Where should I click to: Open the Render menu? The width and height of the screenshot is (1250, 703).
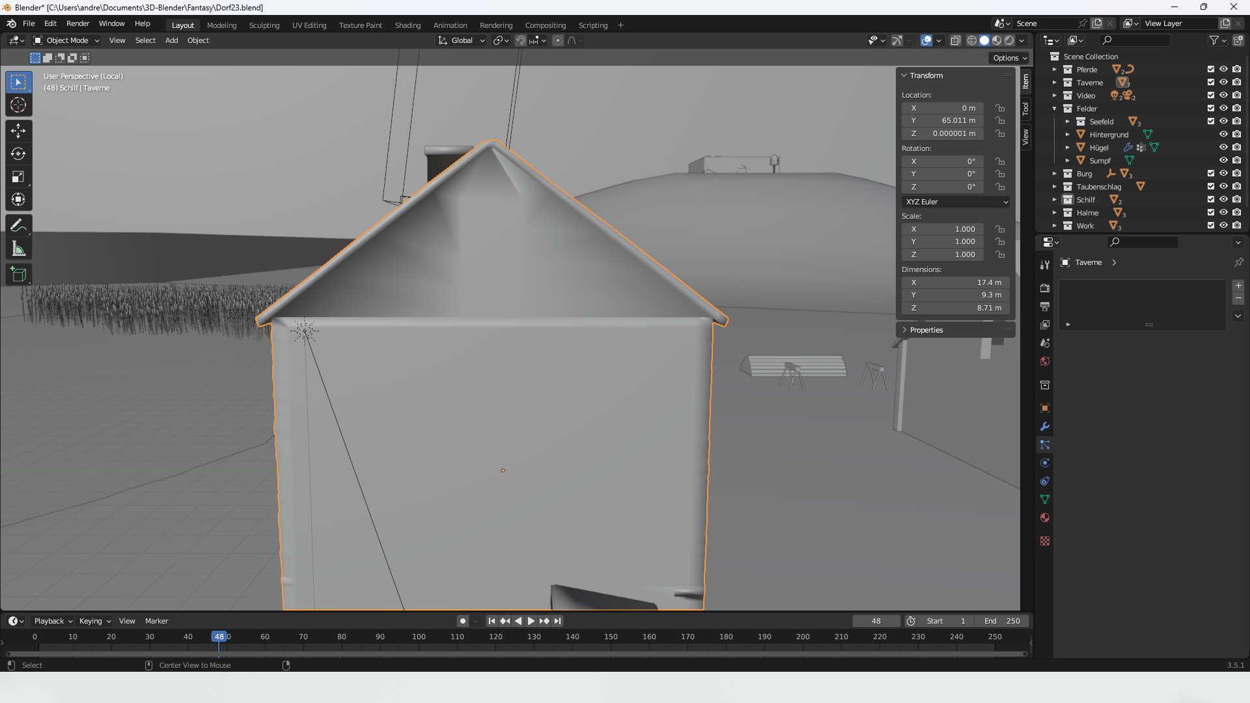click(x=77, y=23)
